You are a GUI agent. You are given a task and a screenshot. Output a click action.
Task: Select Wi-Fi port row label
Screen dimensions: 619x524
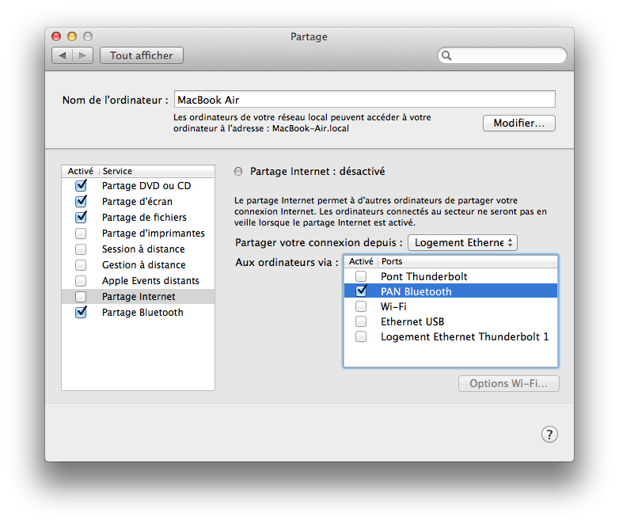coord(393,306)
